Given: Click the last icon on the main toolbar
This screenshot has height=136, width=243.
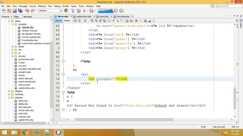Looking at the screenshot, I should click(x=121, y=11).
